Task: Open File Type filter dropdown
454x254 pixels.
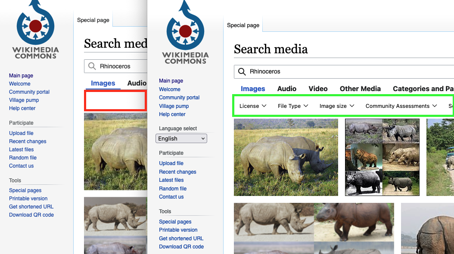Action: (293, 106)
